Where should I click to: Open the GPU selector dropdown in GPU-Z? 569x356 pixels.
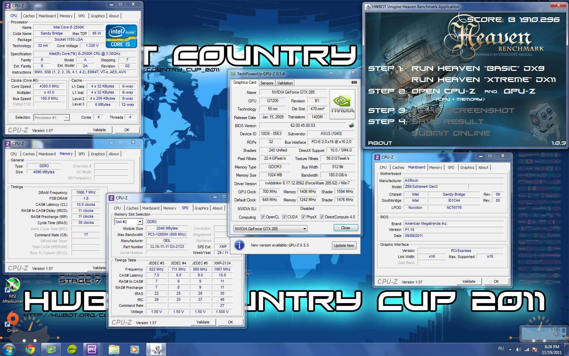tap(271, 229)
